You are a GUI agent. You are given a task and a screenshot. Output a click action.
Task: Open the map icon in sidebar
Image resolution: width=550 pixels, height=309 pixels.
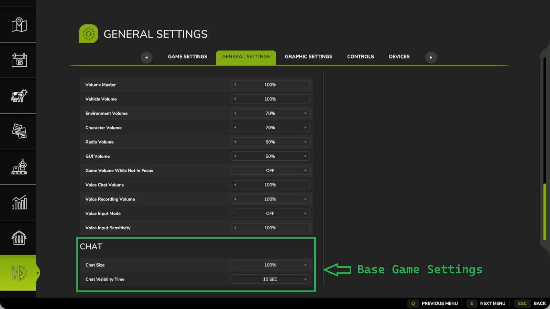click(19, 25)
